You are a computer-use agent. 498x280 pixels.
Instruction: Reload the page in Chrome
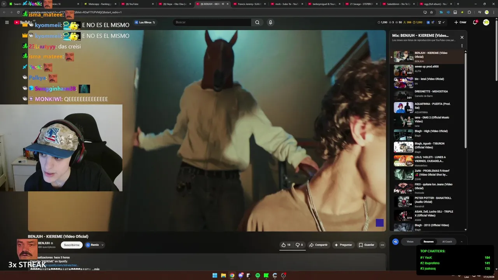click(x=18, y=12)
